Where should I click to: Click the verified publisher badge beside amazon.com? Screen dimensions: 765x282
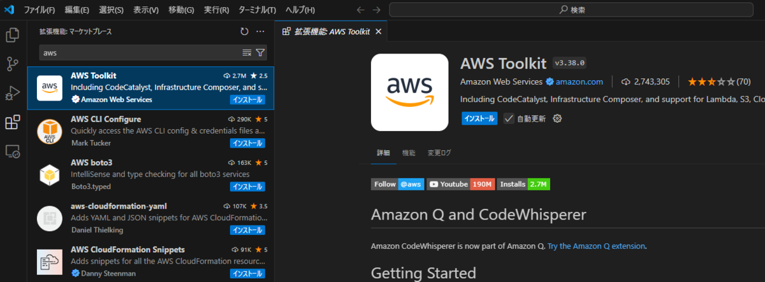click(x=548, y=81)
